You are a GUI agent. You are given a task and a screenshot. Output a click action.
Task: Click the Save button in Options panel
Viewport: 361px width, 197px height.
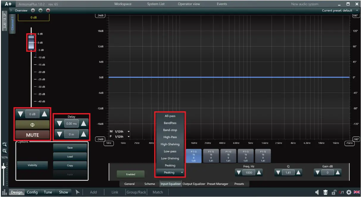[x=70, y=148]
